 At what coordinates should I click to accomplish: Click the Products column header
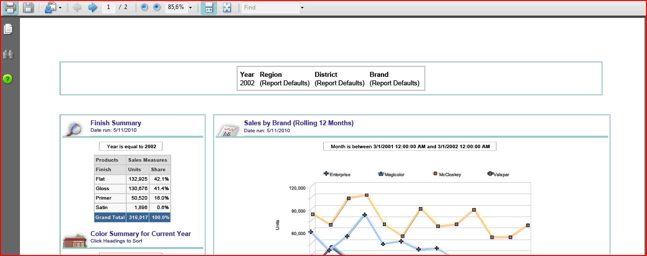click(x=110, y=160)
